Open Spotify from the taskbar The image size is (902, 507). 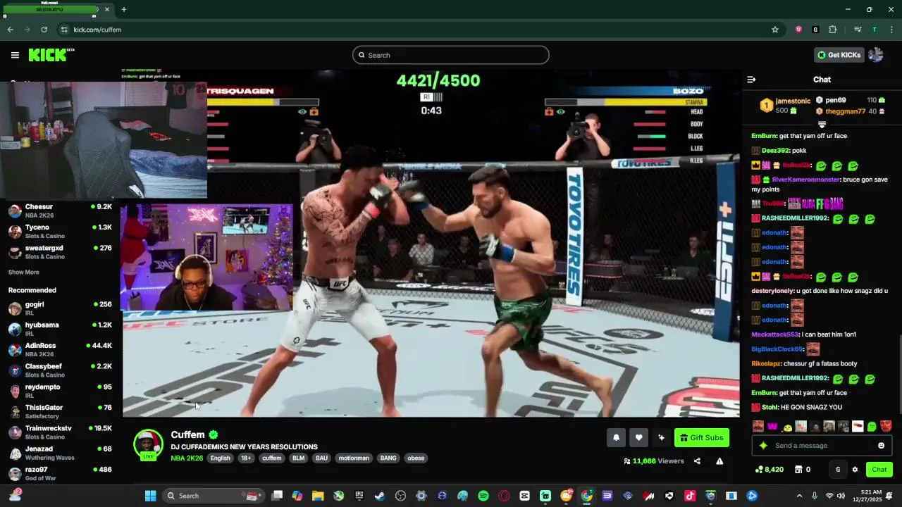(483, 496)
